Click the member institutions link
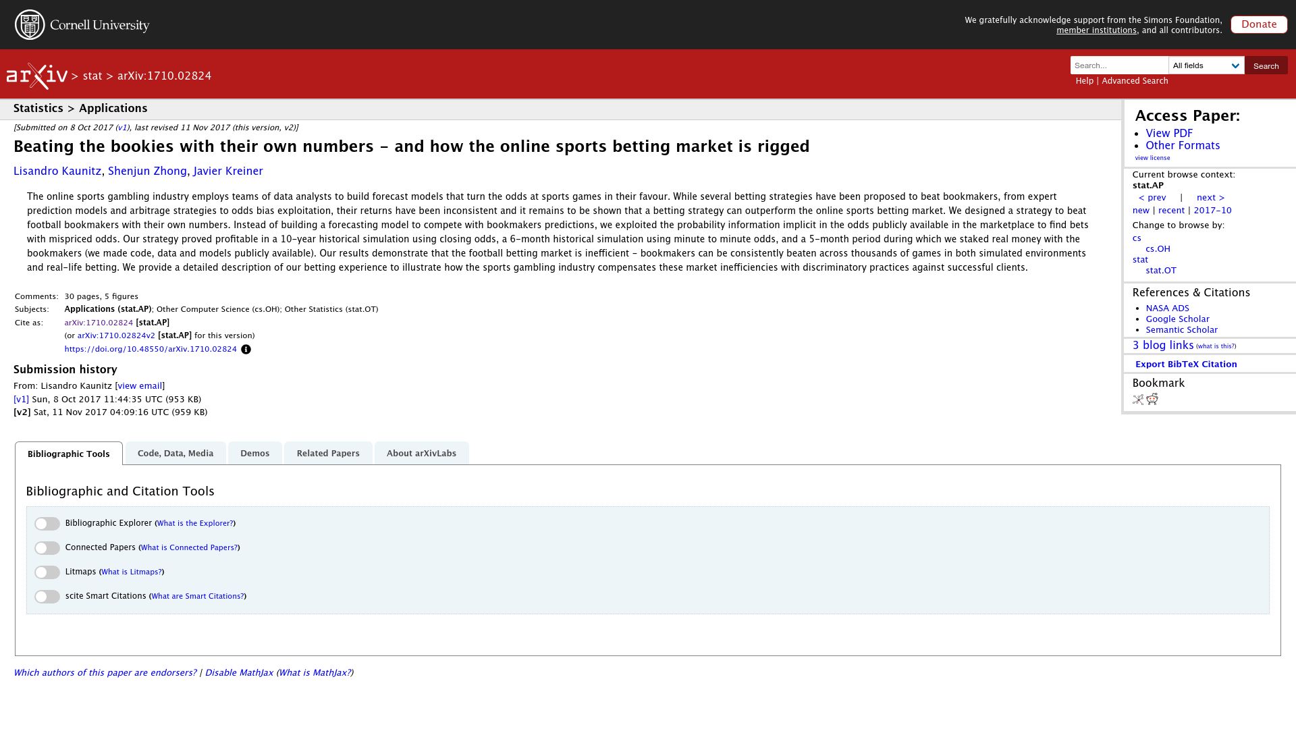 (x=1096, y=30)
